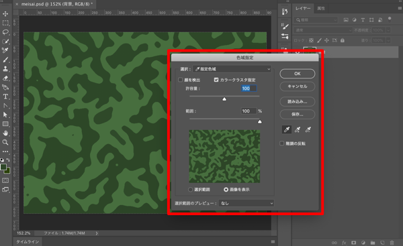
Task: Select the Eyedropper tool in left toolbar
Action: (x=5, y=50)
